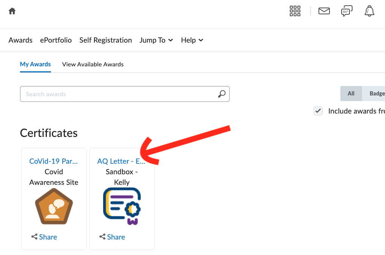Share the CoVid-19 certificate
The width and height of the screenshot is (385, 255).
click(44, 237)
